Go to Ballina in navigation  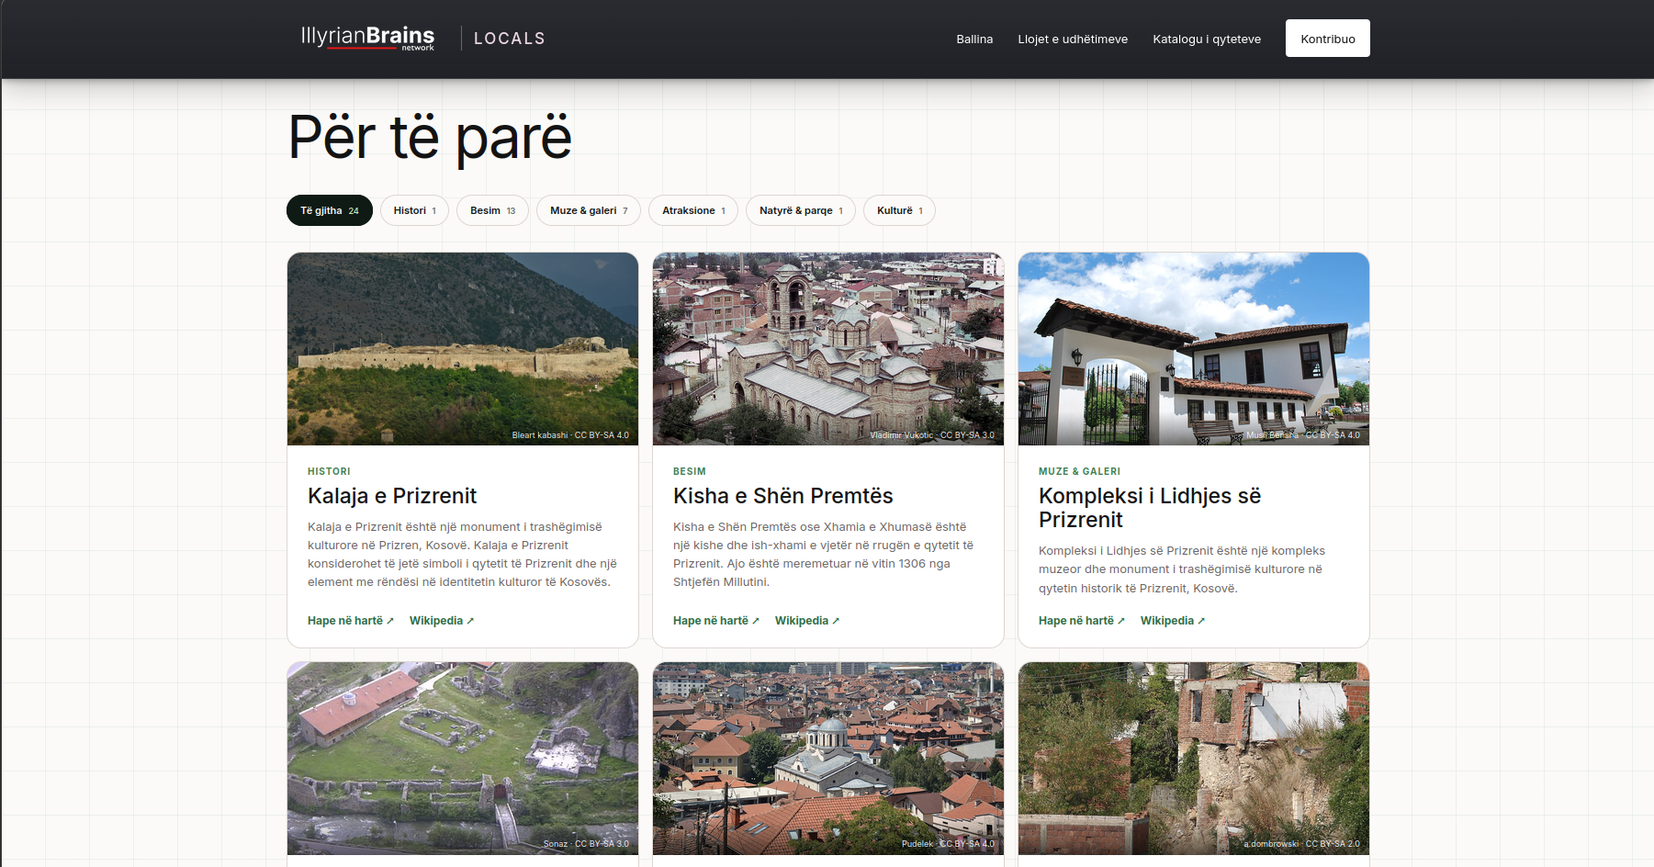[x=974, y=39]
